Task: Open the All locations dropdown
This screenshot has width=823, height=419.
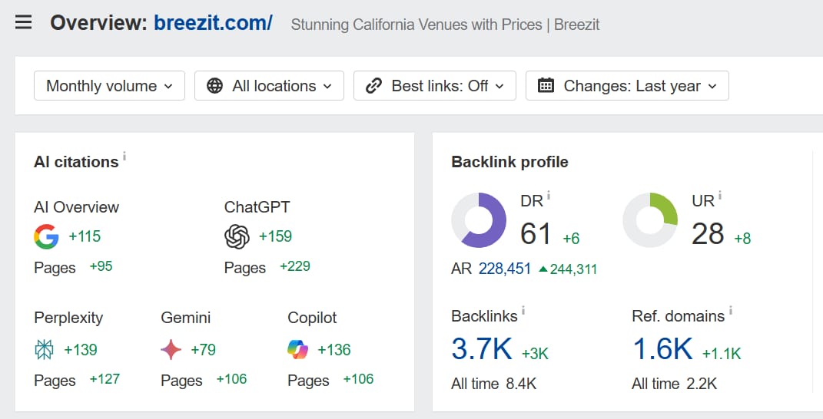Action: pyautogui.click(x=268, y=86)
